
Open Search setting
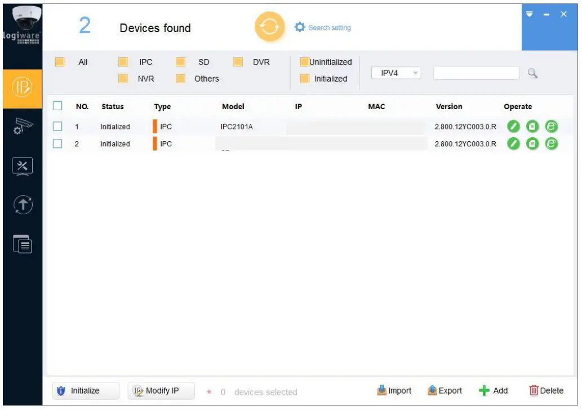(x=323, y=28)
